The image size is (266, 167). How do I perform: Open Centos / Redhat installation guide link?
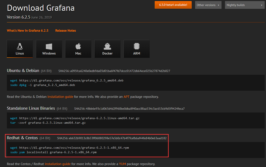58,164
